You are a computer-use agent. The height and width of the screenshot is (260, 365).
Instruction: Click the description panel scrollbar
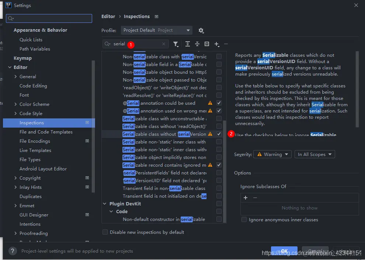click(357, 89)
